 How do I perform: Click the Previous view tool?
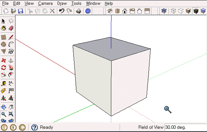(x=3, y=120)
